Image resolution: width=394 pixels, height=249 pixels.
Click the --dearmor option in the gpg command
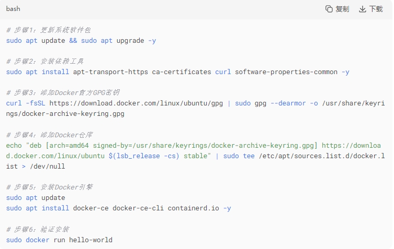coord(288,103)
